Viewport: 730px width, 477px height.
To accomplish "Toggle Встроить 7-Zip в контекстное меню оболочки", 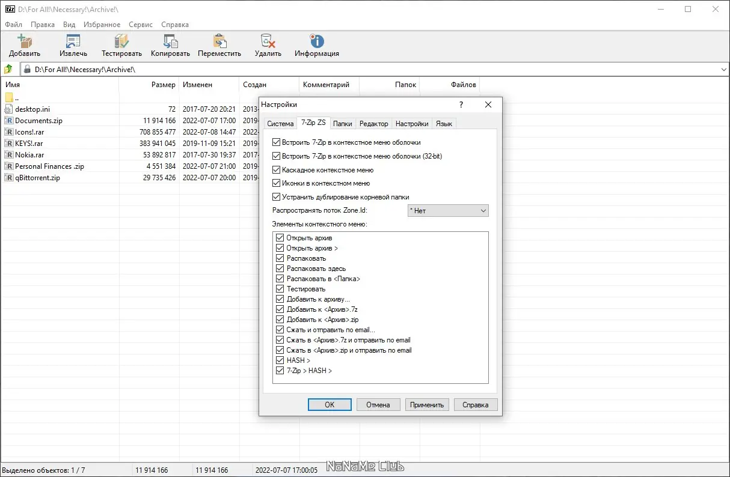I will tap(277, 143).
